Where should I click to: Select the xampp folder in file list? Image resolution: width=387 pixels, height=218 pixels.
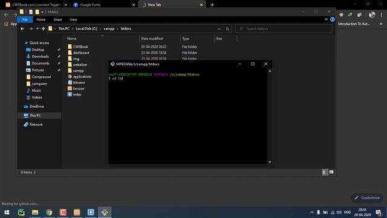tap(78, 71)
